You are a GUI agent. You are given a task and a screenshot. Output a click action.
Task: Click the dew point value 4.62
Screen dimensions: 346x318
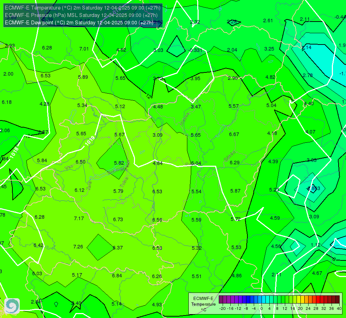121,50
